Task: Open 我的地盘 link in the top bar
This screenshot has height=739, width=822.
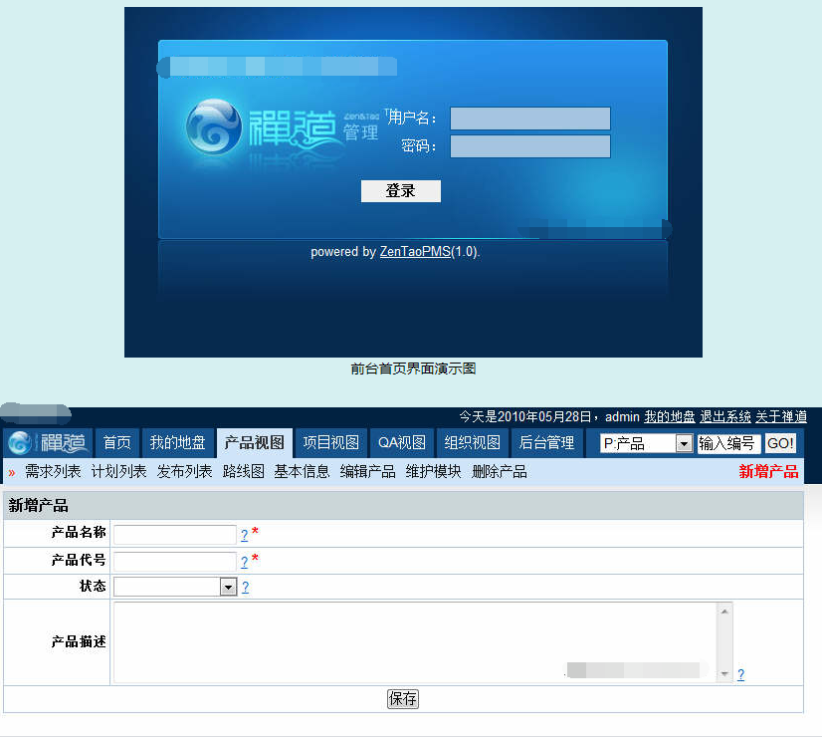Action: pyautogui.click(x=670, y=417)
